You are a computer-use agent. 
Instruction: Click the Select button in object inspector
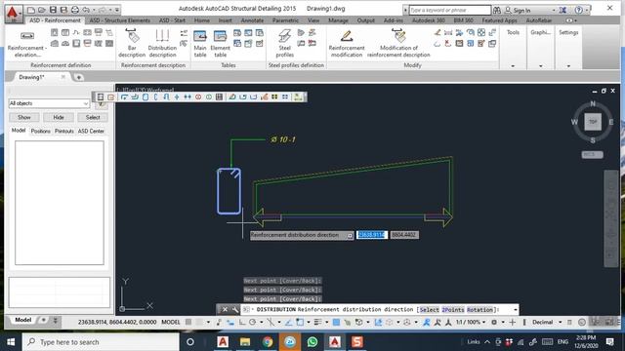point(93,117)
